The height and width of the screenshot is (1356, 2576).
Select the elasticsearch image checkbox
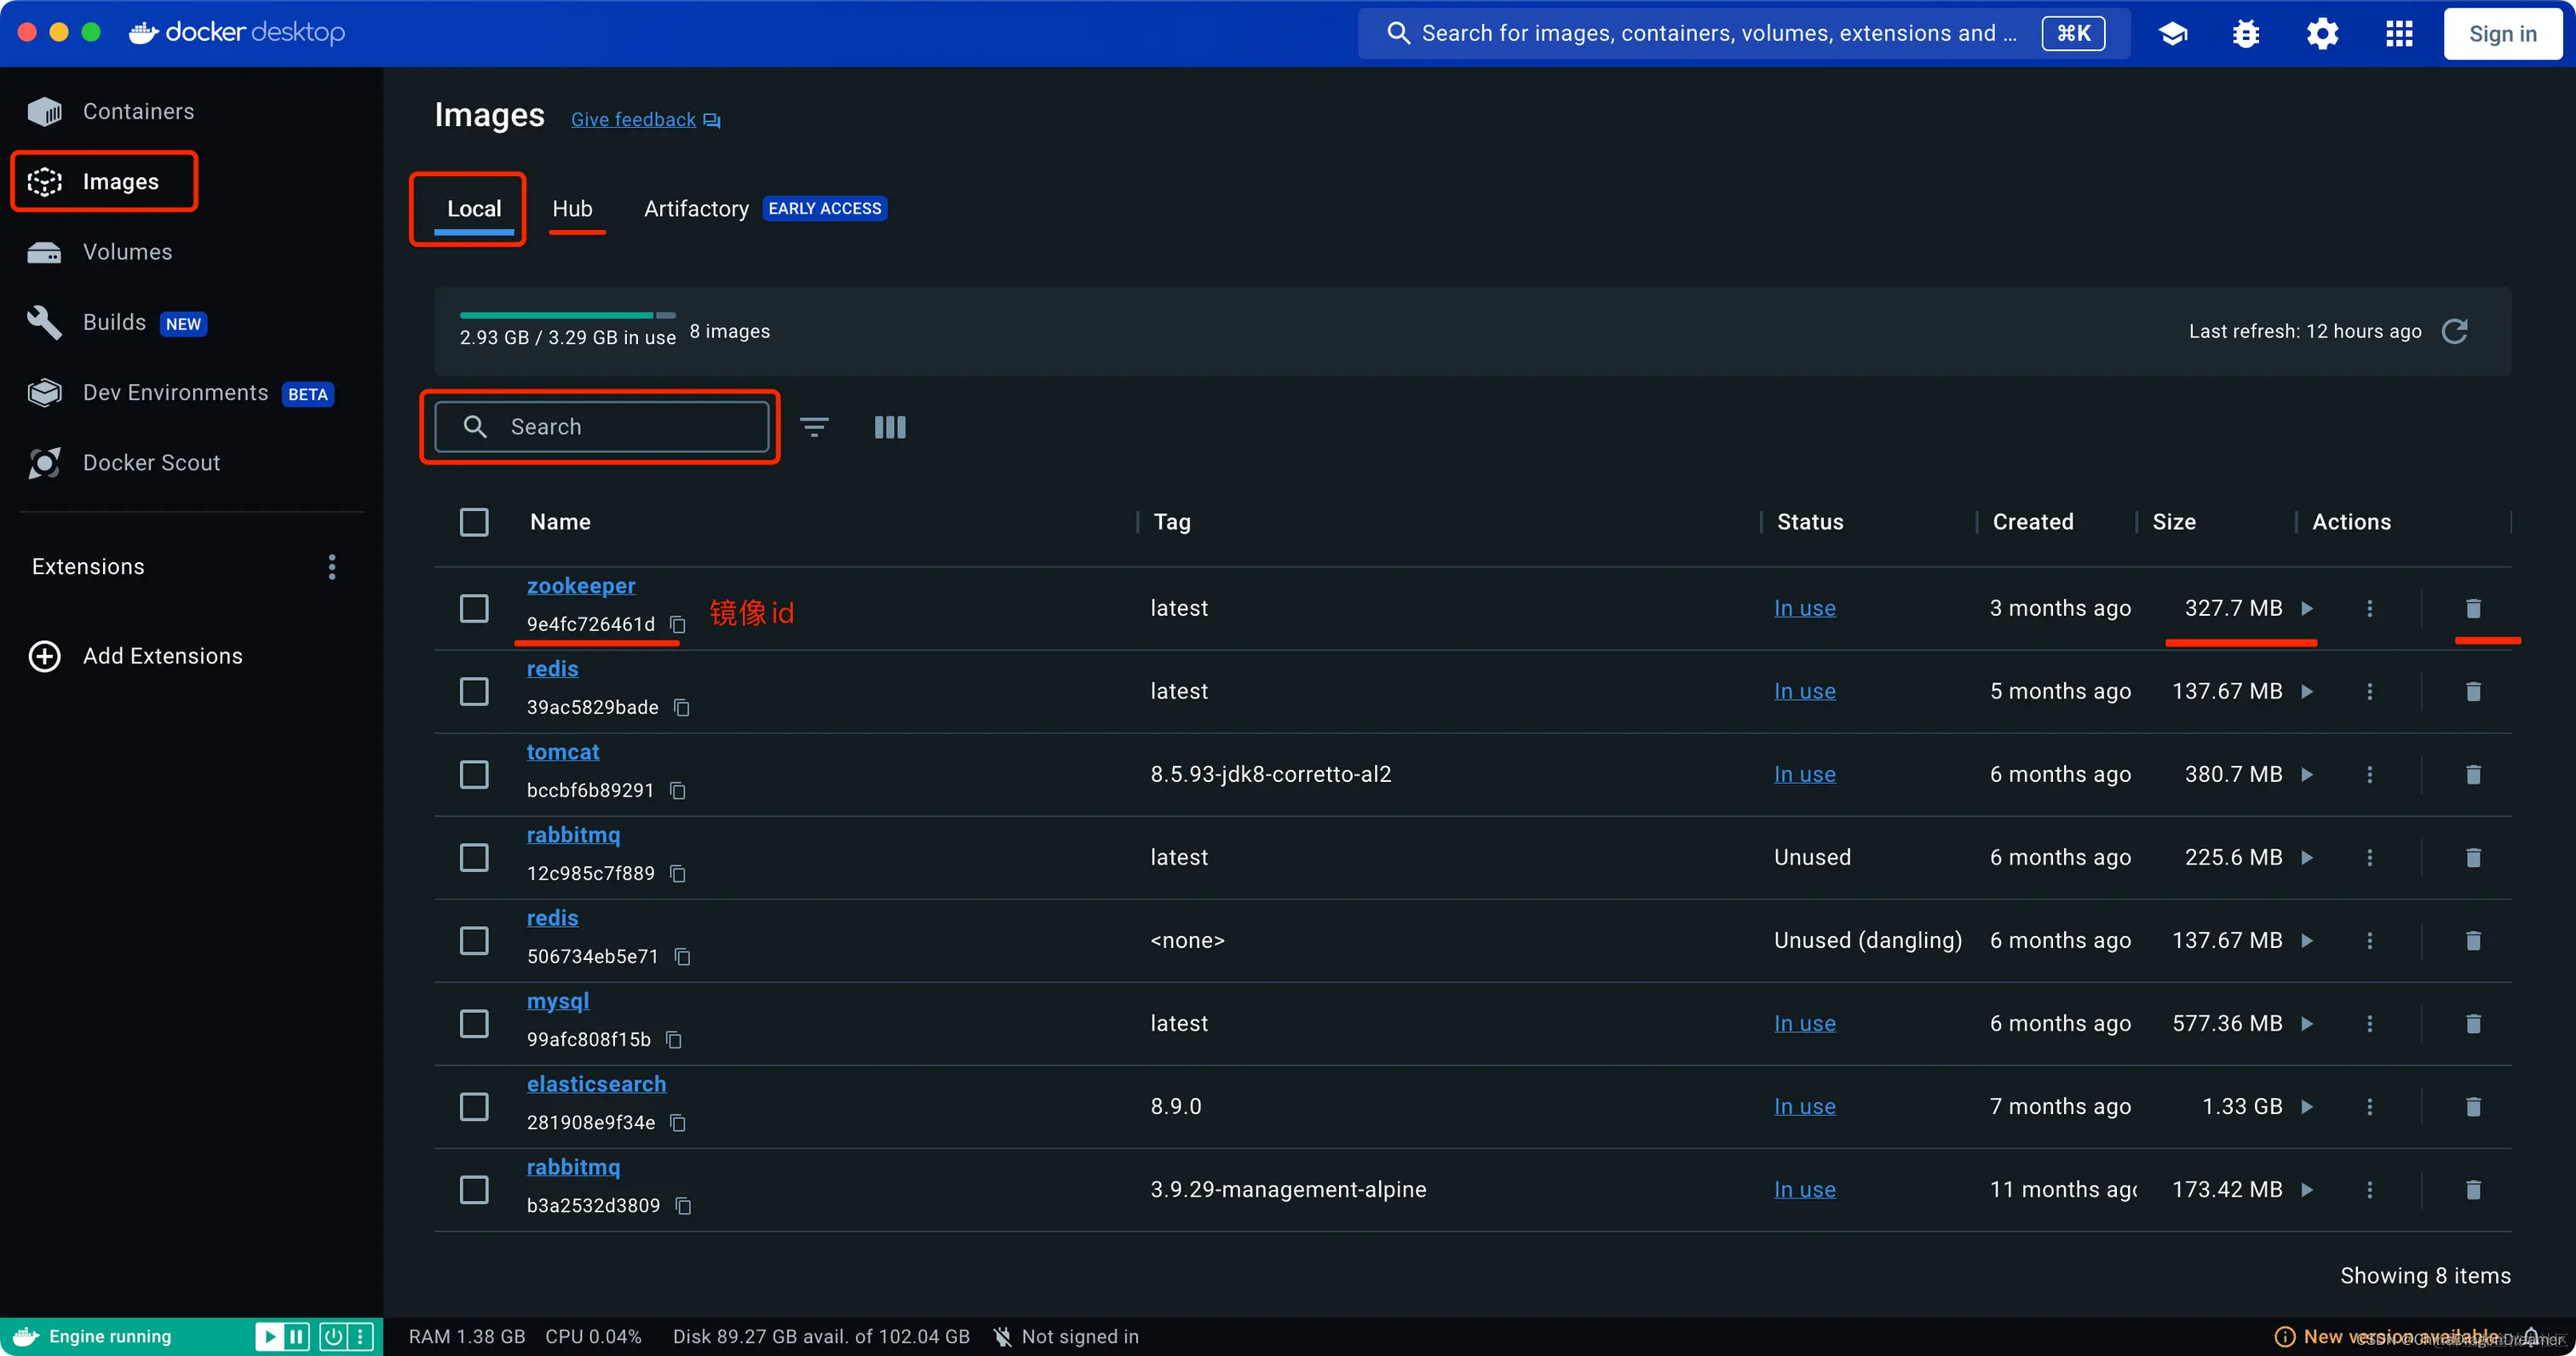tap(474, 1106)
